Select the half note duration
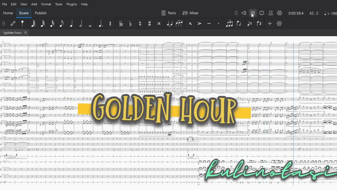 click(x=81, y=24)
